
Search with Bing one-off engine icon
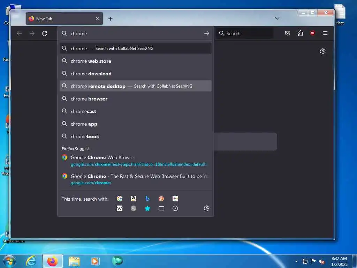147,199
